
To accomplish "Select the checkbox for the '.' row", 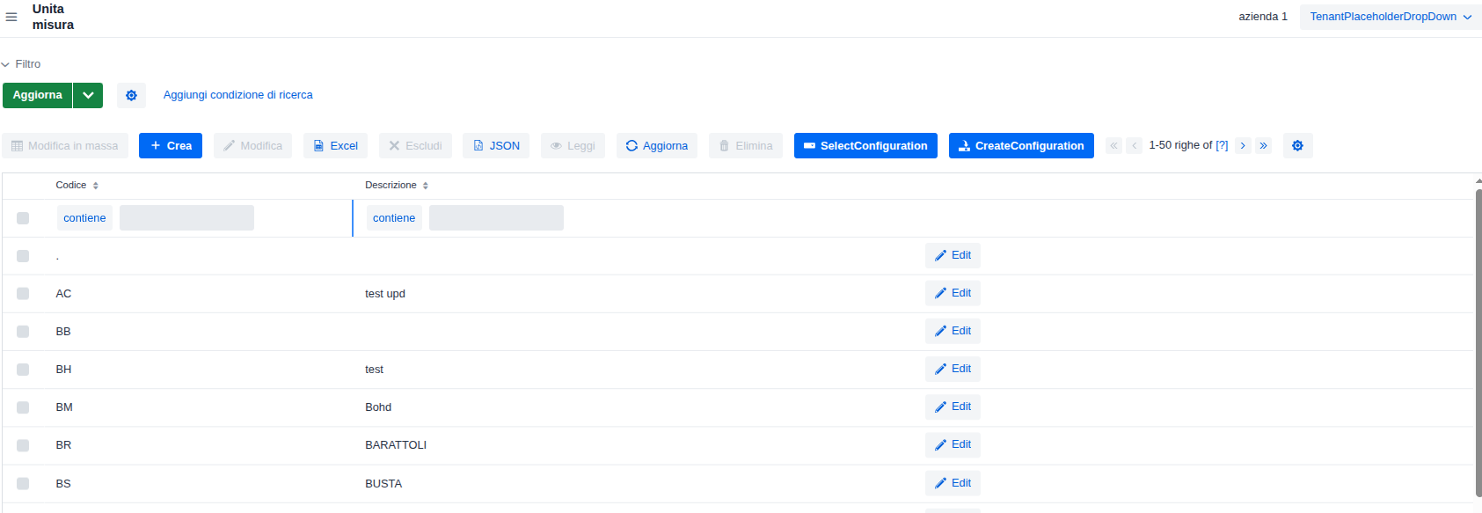I will (23, 256).
